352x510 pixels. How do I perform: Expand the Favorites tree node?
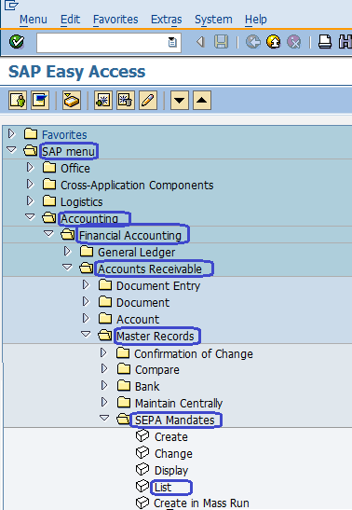12,133
